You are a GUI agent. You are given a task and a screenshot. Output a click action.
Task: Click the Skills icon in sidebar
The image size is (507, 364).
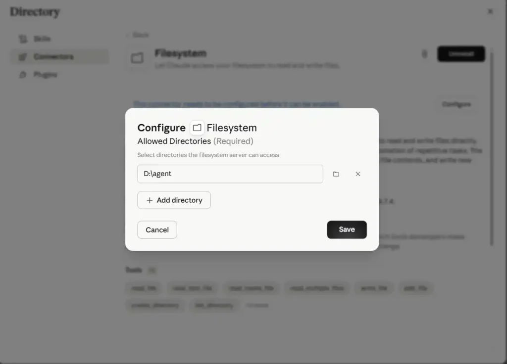[23, 39]
